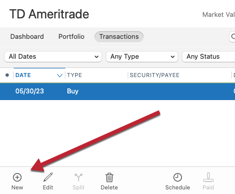Sort by SECURITY/PAYEE column header
The image size is (235, 194).
tap(154, 75)
